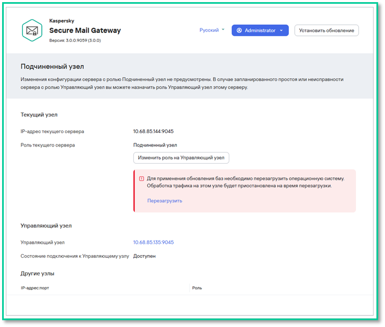Click the Kaspersky Secure Mail Gateway envelope logo

coord(32,31)
